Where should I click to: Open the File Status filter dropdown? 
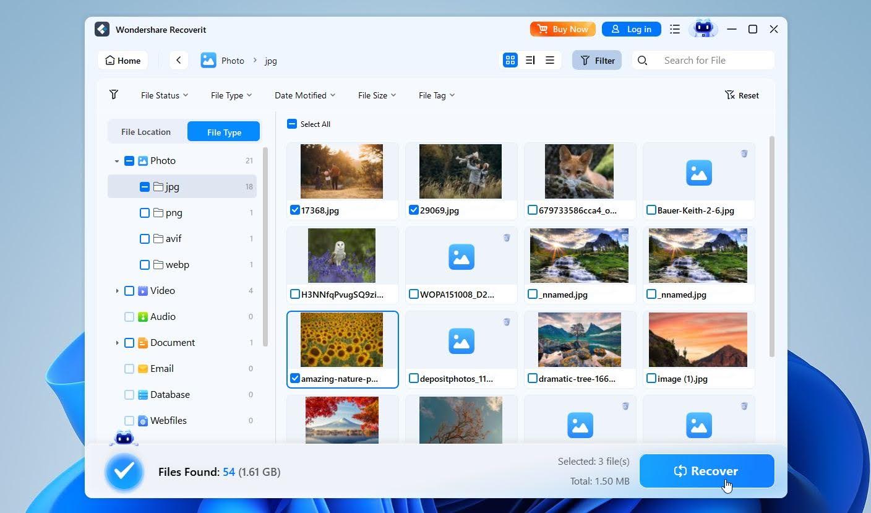[x=165, y=95]
